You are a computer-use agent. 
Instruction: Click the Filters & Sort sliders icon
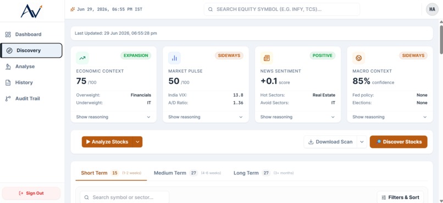pyautogui.click(x=384, y=197)
